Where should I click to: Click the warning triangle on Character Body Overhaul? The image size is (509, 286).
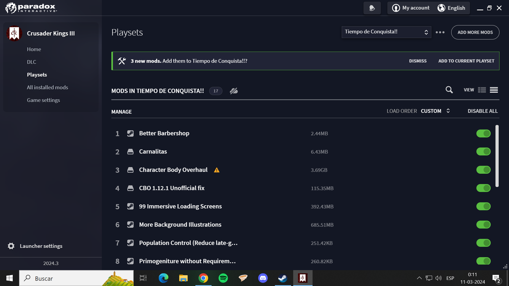pos(217,170)
